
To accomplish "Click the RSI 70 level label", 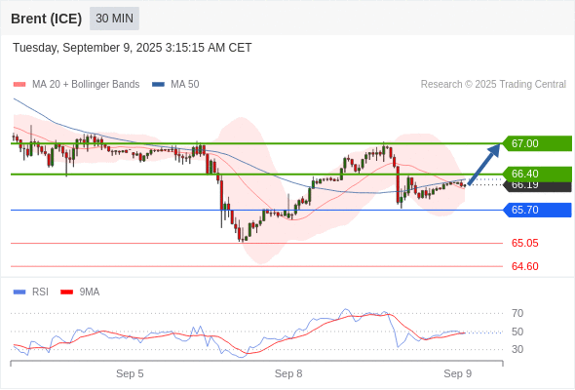I will point(517,313).
